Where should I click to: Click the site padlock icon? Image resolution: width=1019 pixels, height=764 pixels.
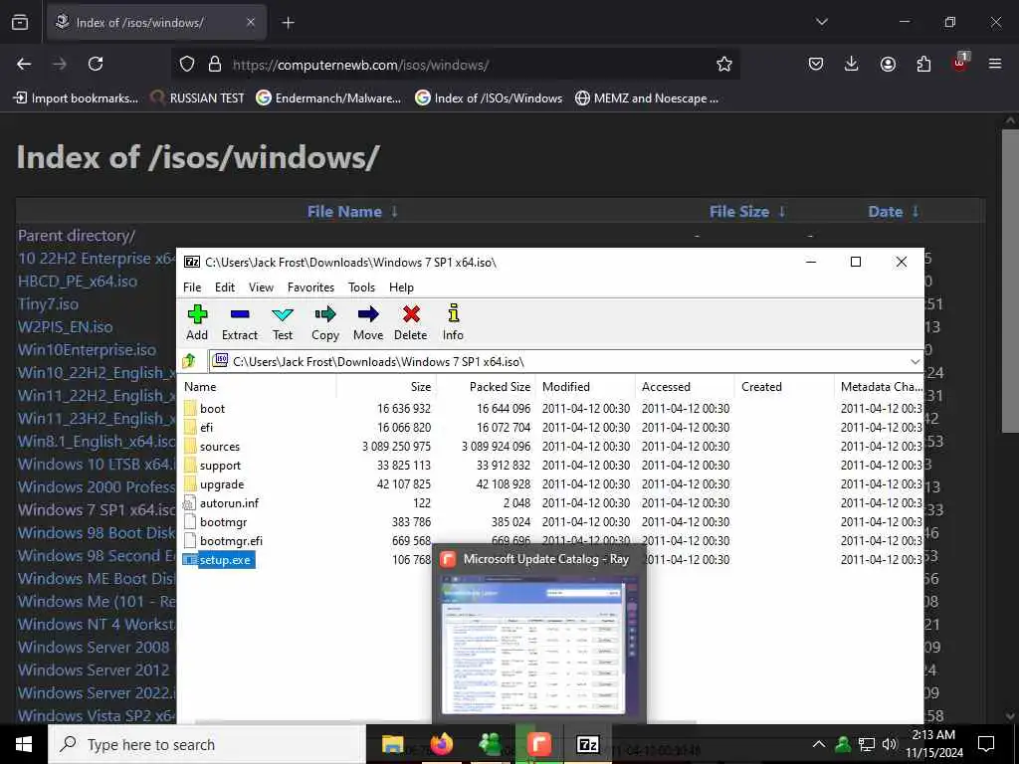pos(215,64)
